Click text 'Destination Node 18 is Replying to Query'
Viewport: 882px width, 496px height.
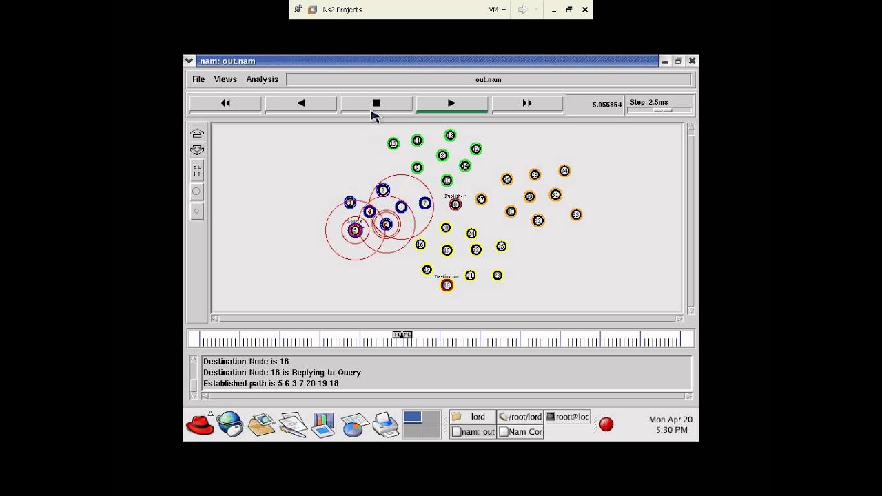(x=282, y=373)
